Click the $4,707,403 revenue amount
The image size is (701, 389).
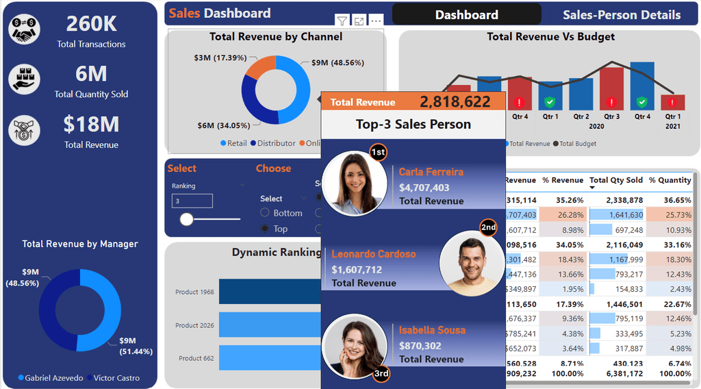pos(424,188)
